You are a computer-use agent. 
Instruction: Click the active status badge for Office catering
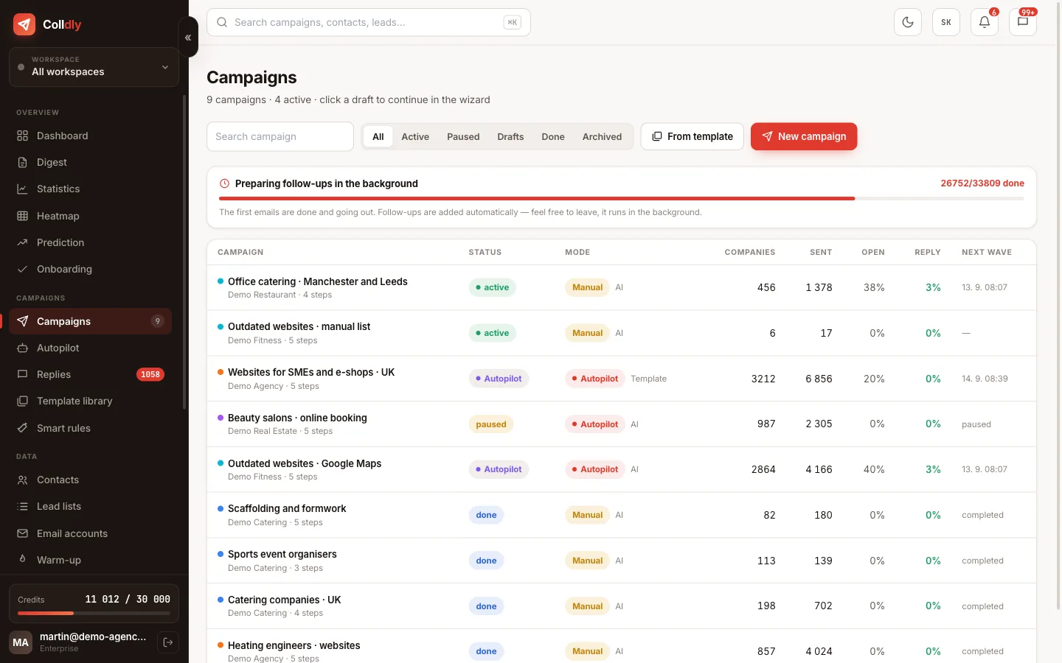492,287
